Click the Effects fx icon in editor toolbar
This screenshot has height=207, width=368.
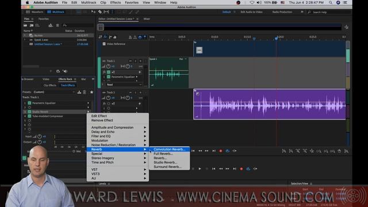(105, 37)
